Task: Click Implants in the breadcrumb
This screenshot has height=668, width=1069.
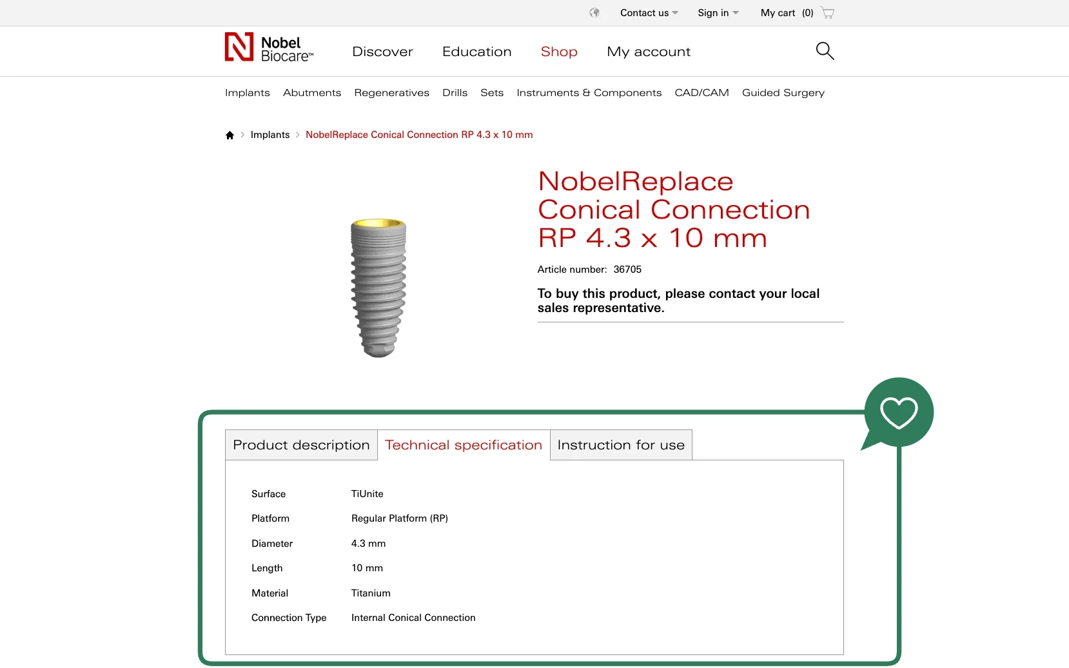Action: 270,135
